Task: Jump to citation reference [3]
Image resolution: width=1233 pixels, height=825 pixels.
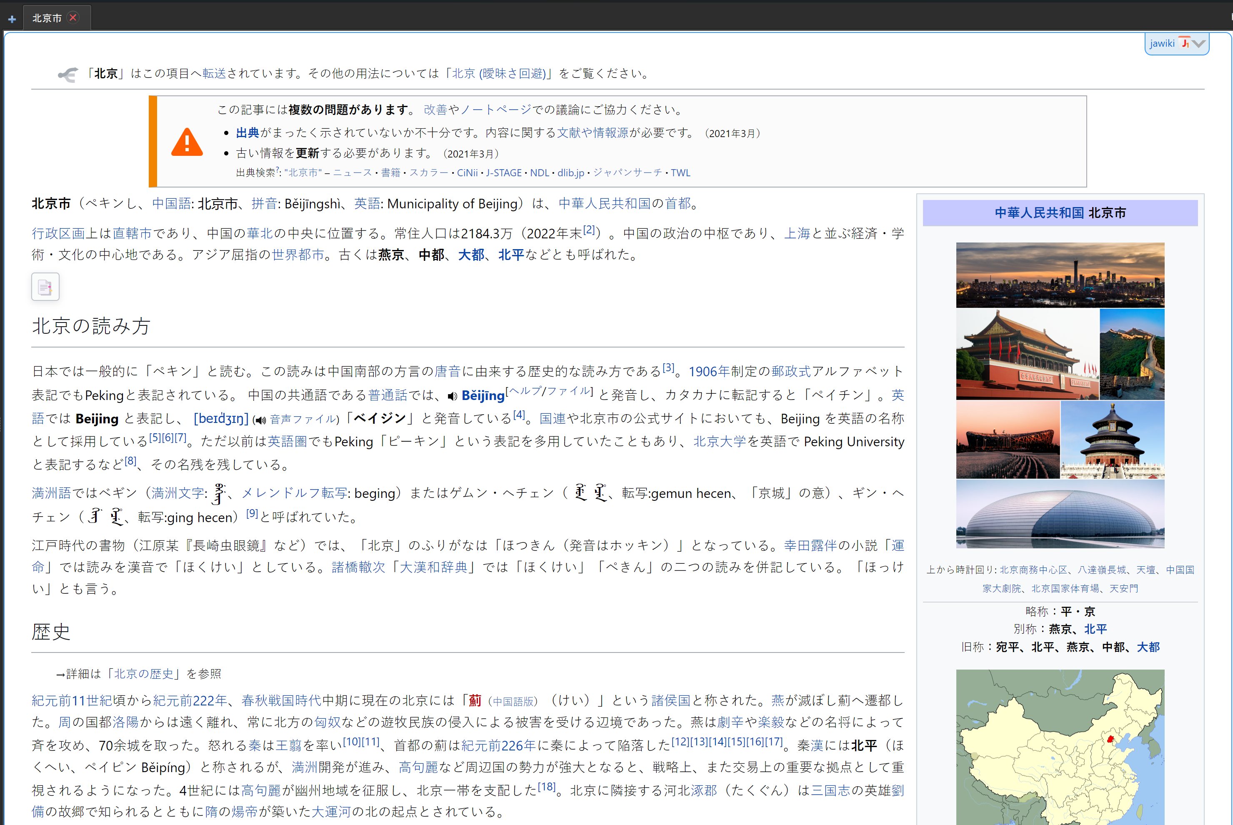Action: click(x=668, y=368)
